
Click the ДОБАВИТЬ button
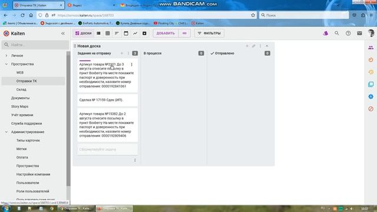point(166,33)
